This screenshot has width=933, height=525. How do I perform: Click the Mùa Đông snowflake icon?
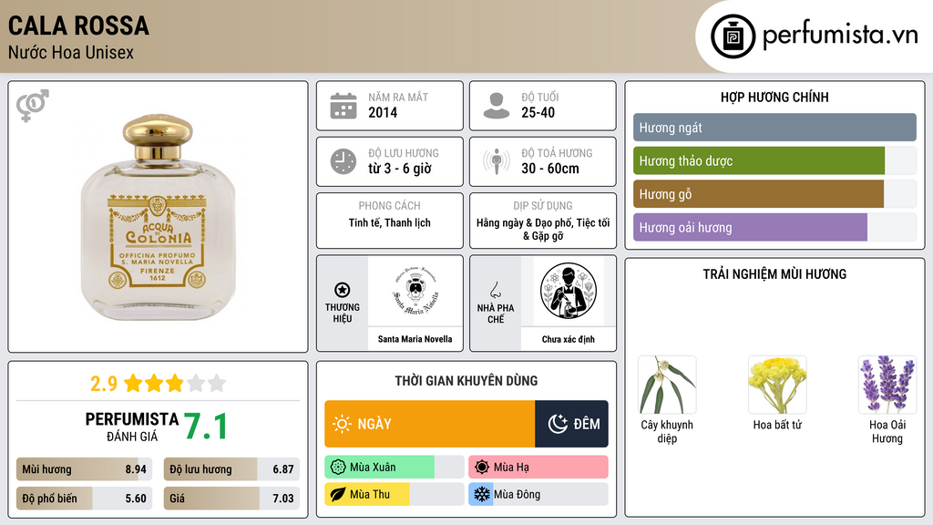[x=481, y=494]
